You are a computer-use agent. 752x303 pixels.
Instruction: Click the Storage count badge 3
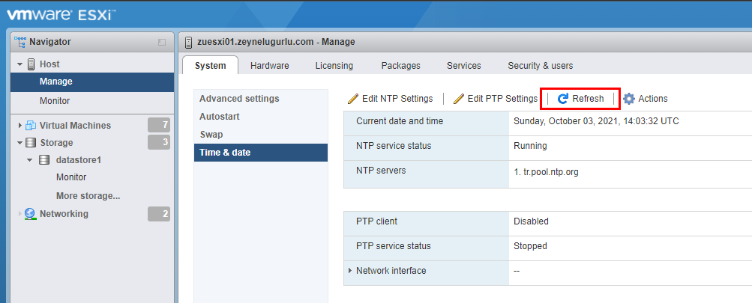click(159, 143)
